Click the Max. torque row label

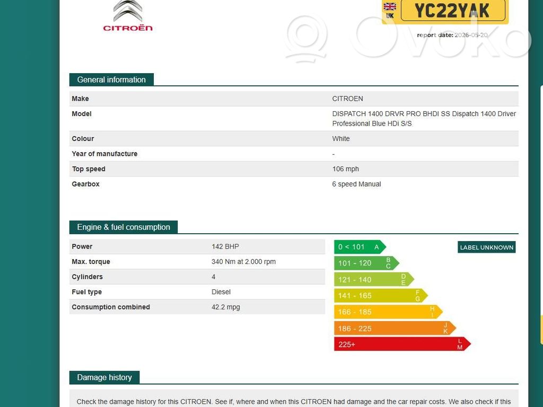coord(91,262)
